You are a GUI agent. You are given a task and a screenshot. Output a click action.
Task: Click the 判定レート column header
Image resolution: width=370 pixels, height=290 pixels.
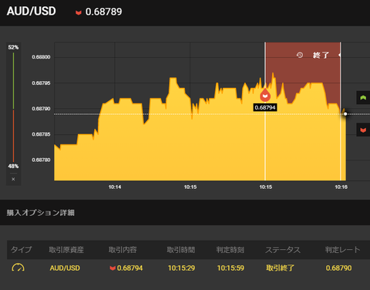[342, 250]
